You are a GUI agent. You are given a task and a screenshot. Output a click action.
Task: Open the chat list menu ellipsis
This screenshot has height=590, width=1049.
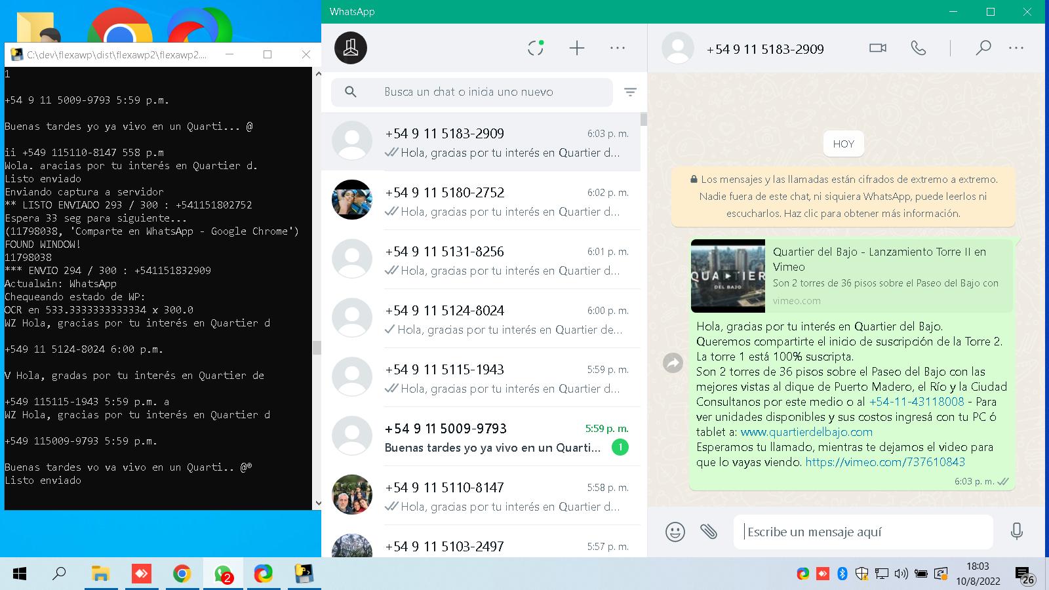coord(618,48)
